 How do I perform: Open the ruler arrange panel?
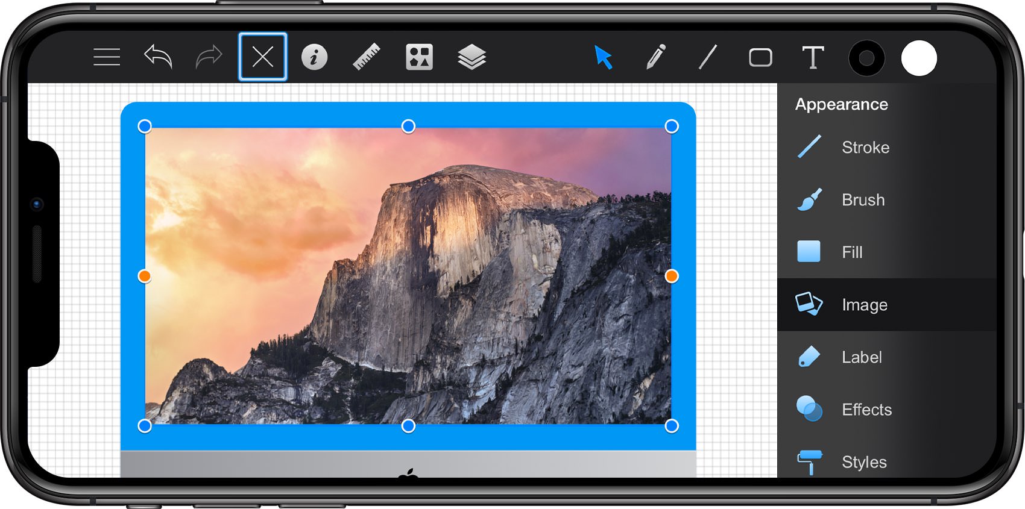tap(367, 57)
